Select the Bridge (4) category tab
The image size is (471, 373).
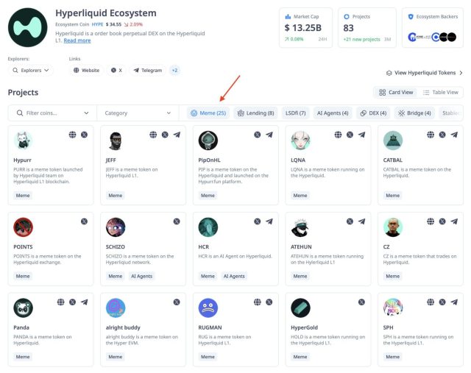(x=414, y=113)
